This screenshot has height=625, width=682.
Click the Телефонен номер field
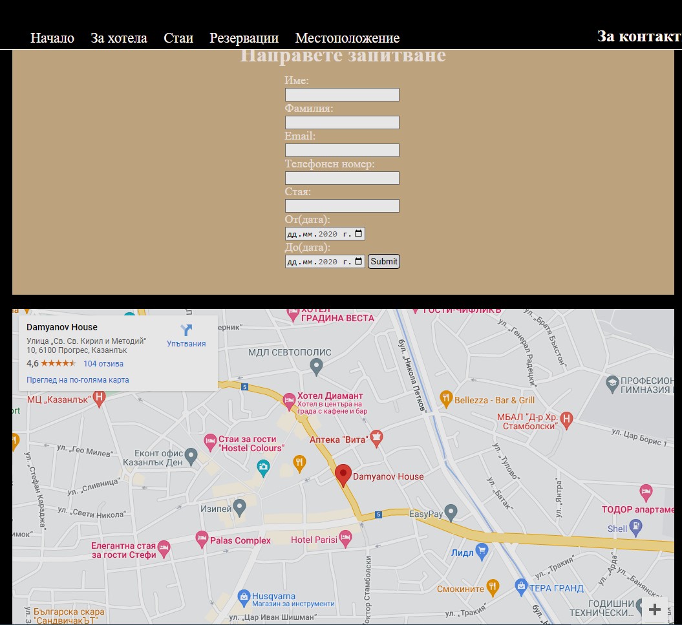click(x=342, y=178)
